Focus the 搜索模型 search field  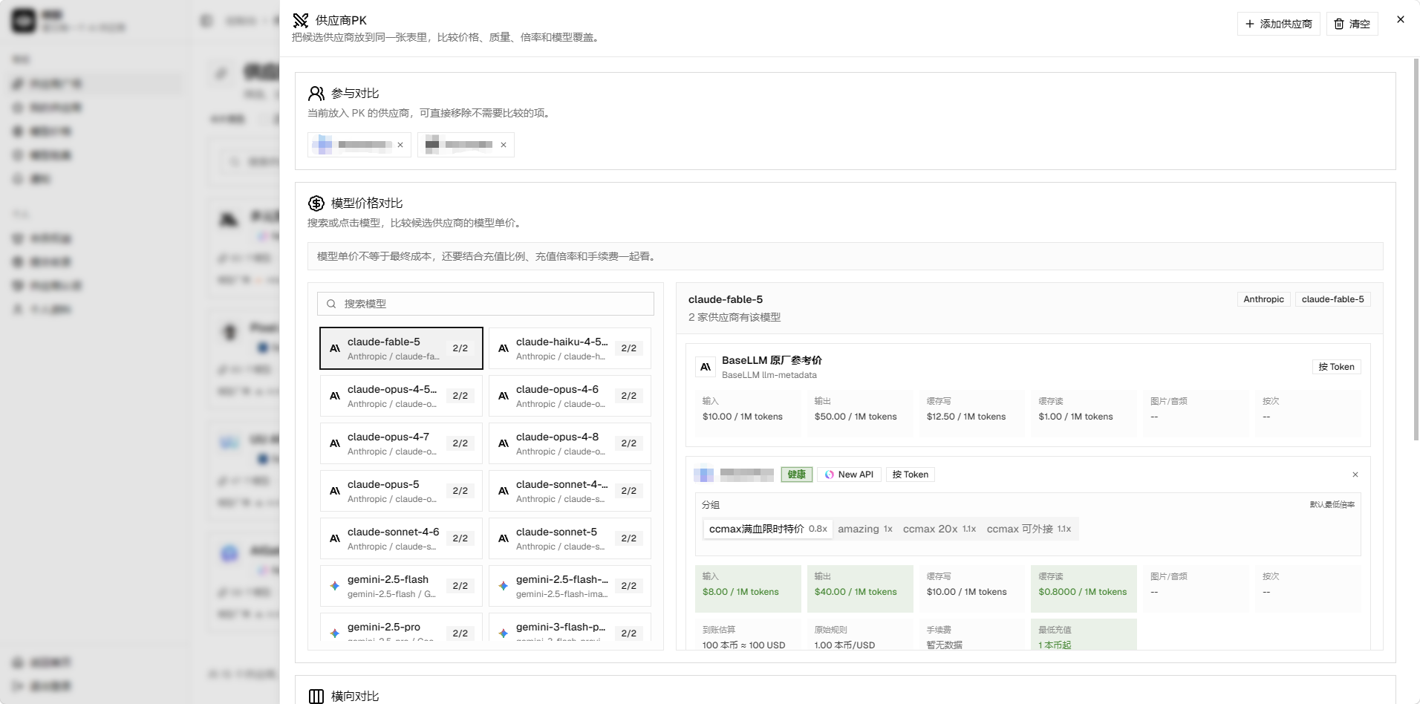coord(486,304)
